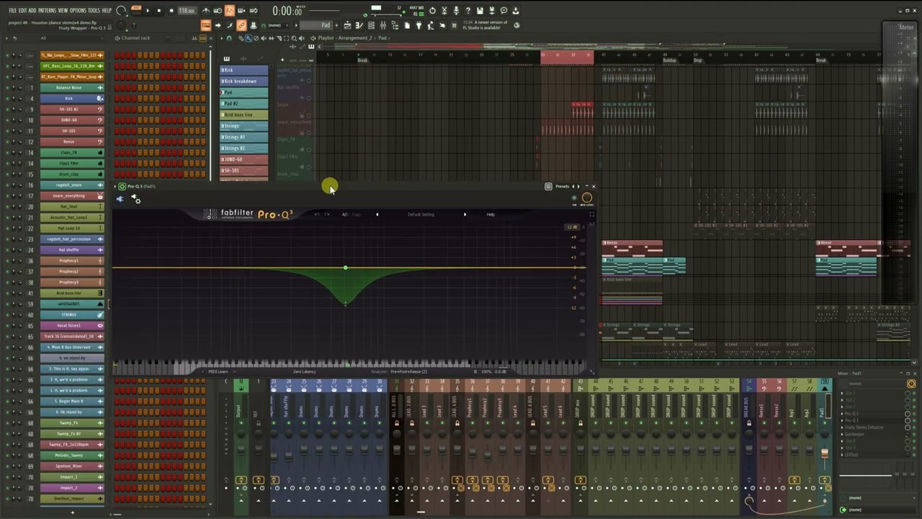
Task: Click the Save project disk icon
Action: point(480,11)
